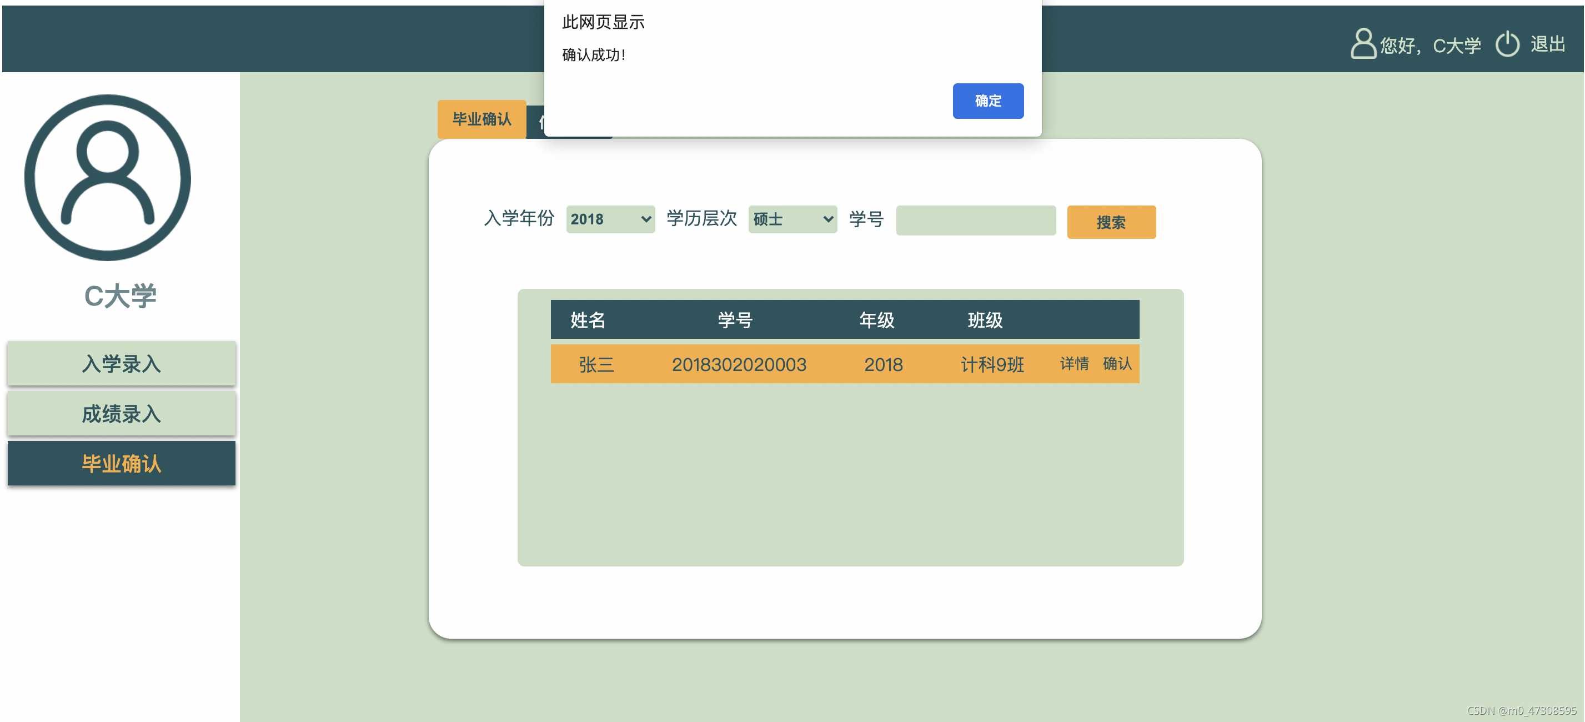Click 确定 button in alert dialog

click(987, 101)
